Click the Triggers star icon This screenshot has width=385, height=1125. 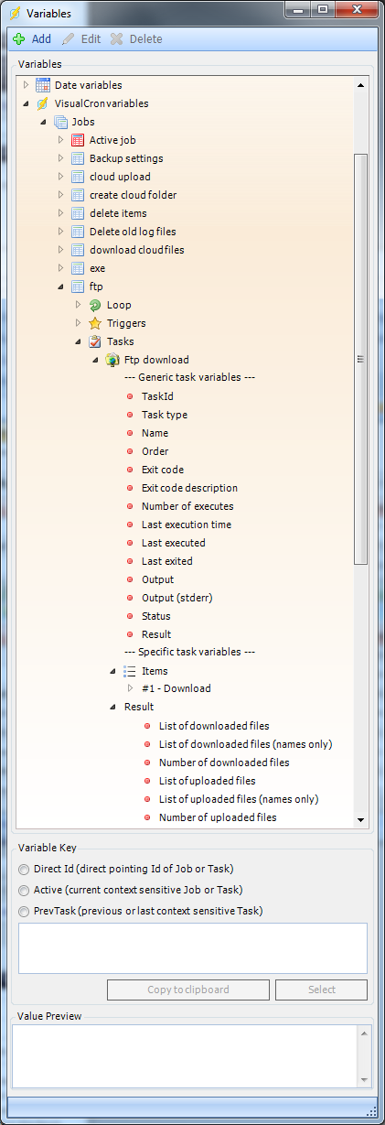pyautogui.click(x=95, y=323)
